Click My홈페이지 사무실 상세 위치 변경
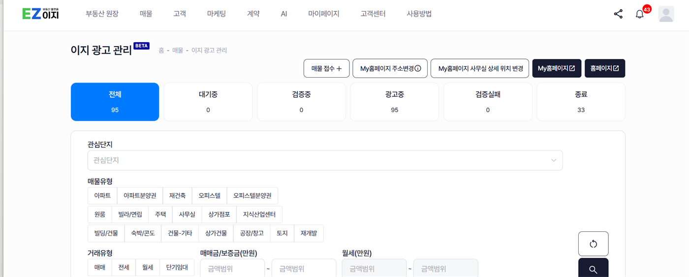689x277 pixels. point(480,69)
